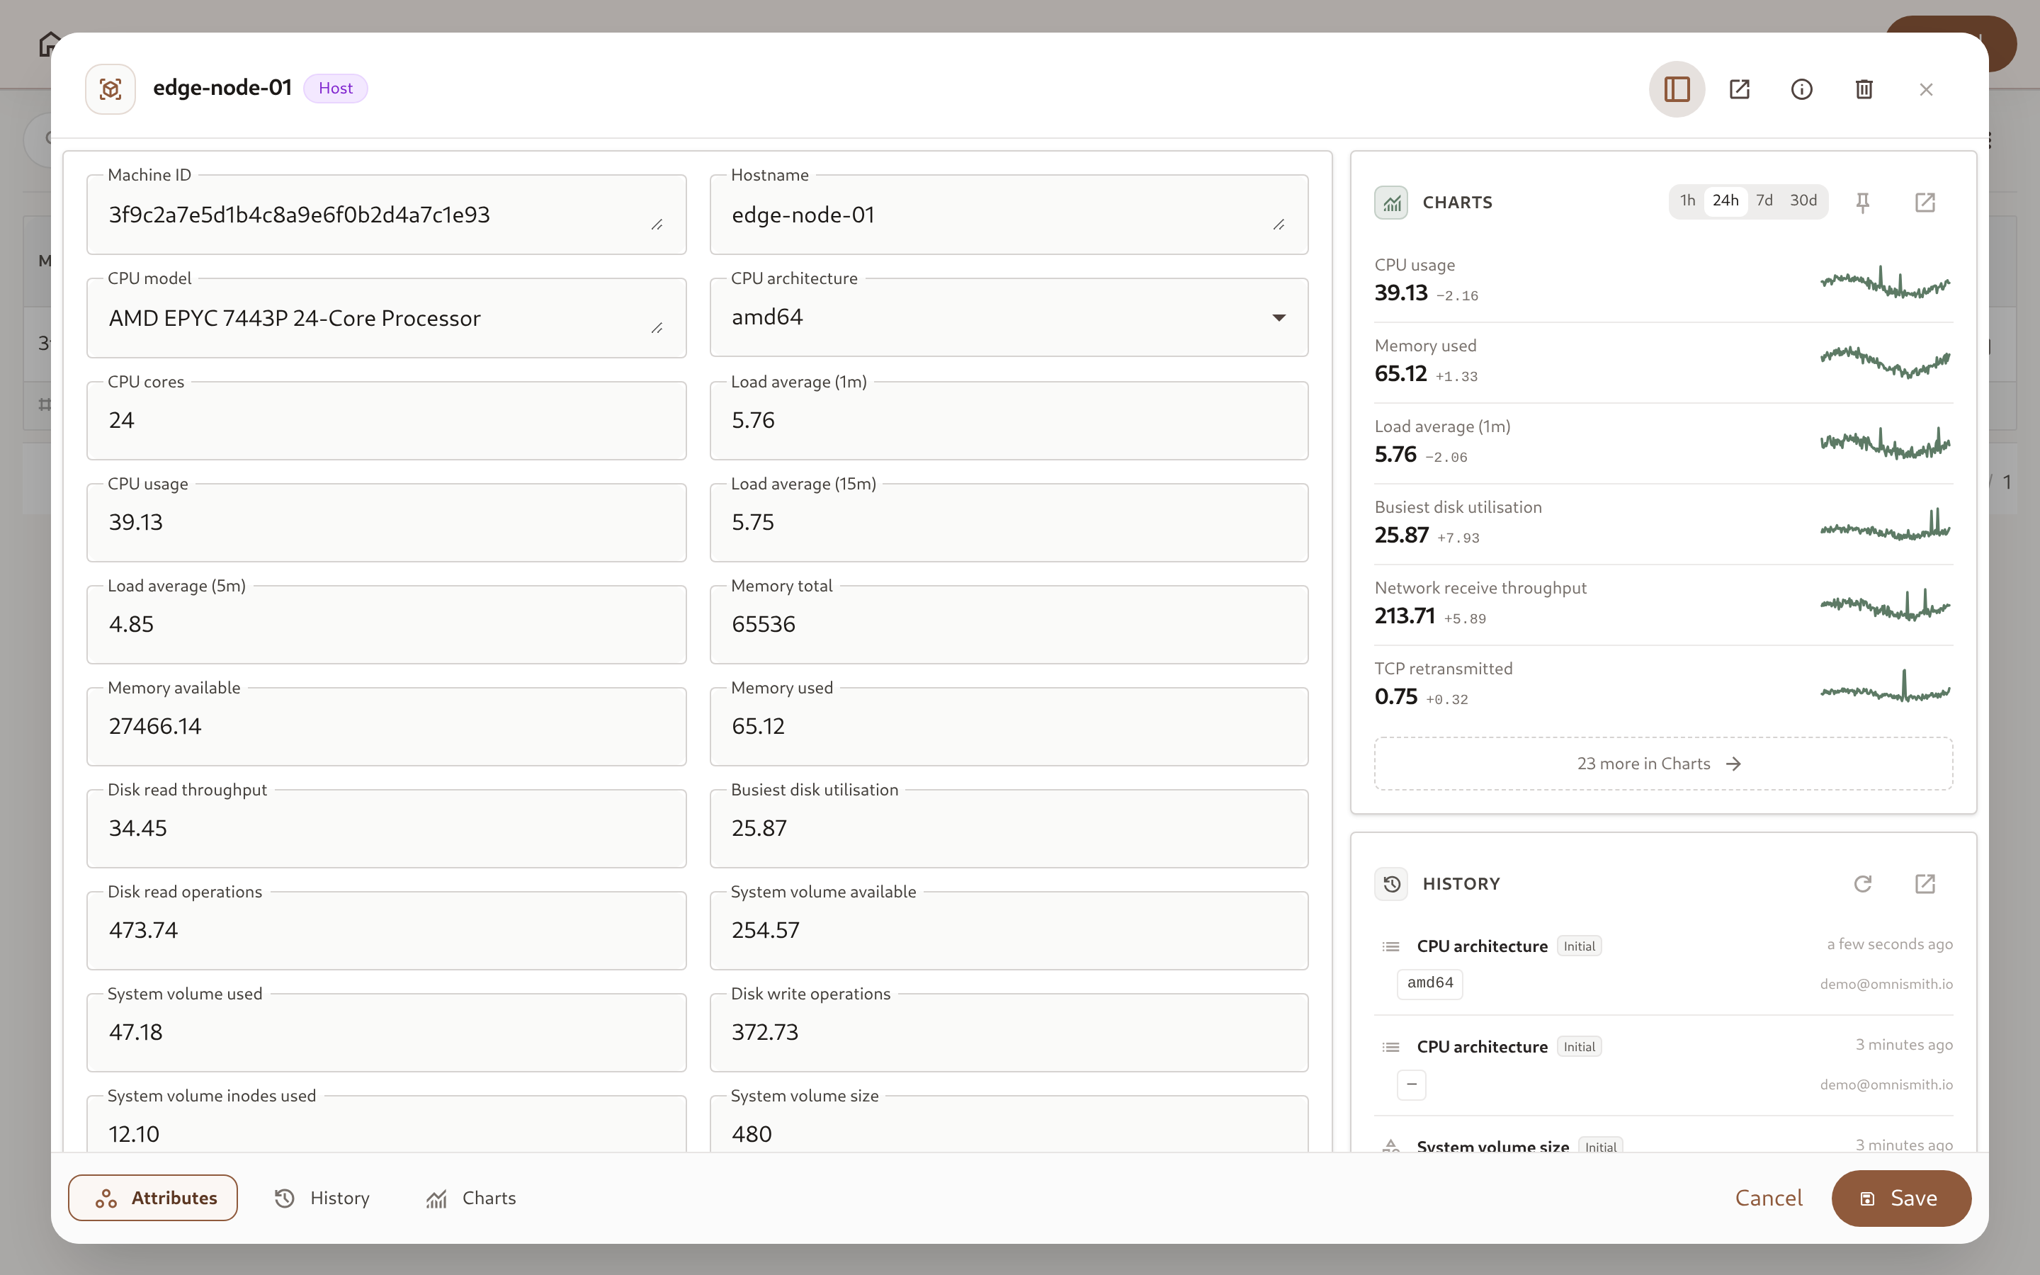Open History panel in external view
This screenshot has width=2040, height=1275.
coord(1925,884)
